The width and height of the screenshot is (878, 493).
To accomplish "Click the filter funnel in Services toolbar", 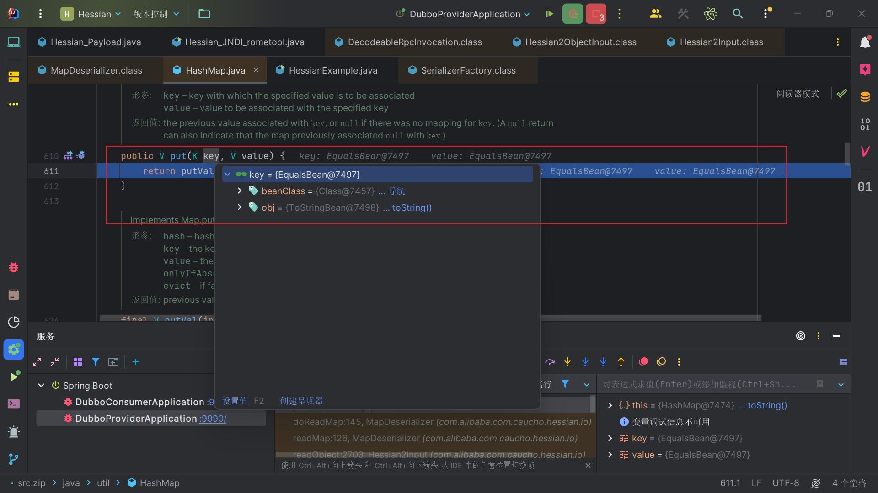I will [x=96, y=362].
